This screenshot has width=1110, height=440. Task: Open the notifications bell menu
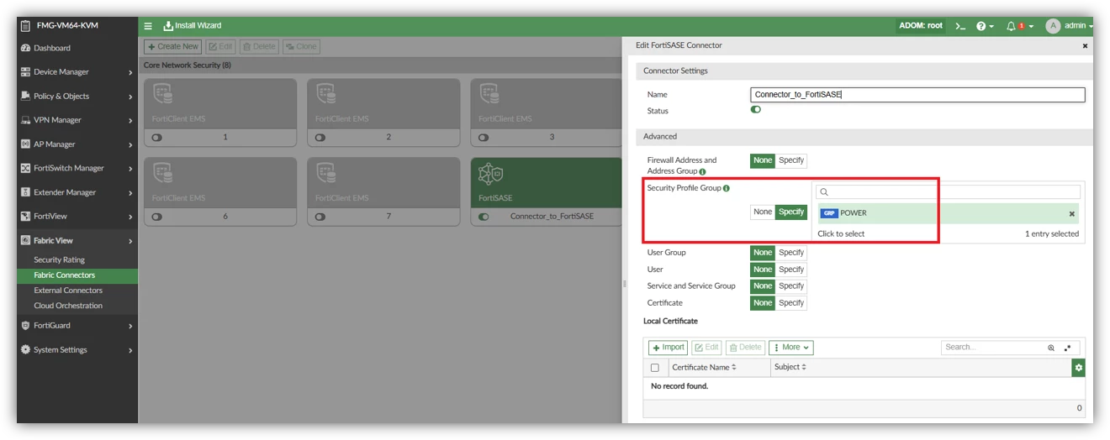coord(1019,26)
